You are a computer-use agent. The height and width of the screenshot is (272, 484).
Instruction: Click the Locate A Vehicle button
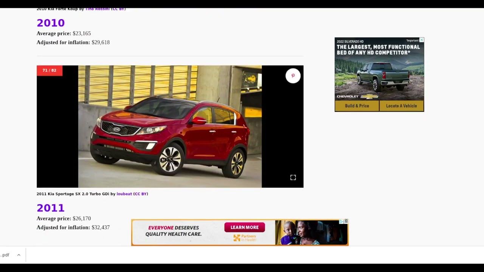(401, 106)
